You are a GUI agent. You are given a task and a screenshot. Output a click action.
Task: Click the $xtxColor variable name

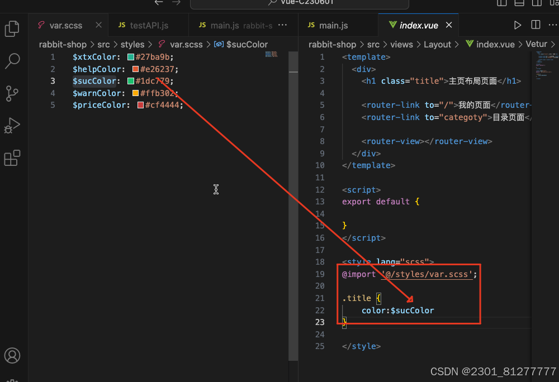pyautogui.click(x=94, y=57)
